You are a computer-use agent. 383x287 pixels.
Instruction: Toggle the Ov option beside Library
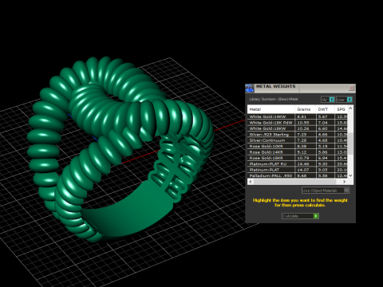click(x=328, y=100)
